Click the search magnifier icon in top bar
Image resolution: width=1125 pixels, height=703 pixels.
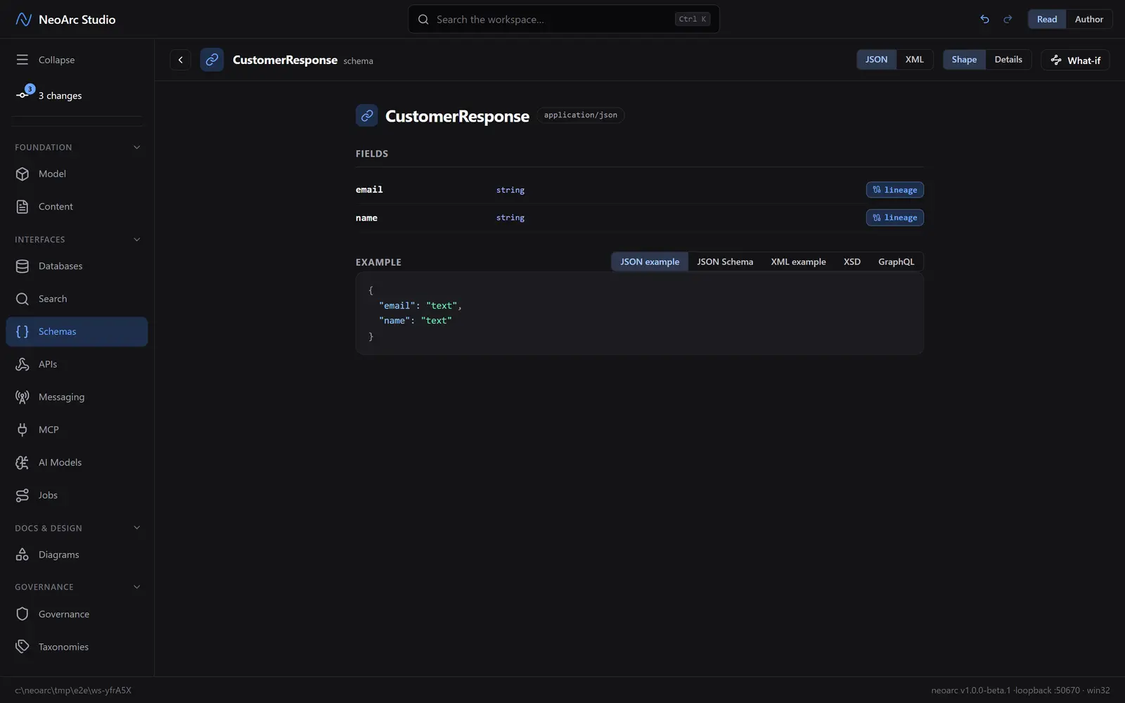[423, 20]
